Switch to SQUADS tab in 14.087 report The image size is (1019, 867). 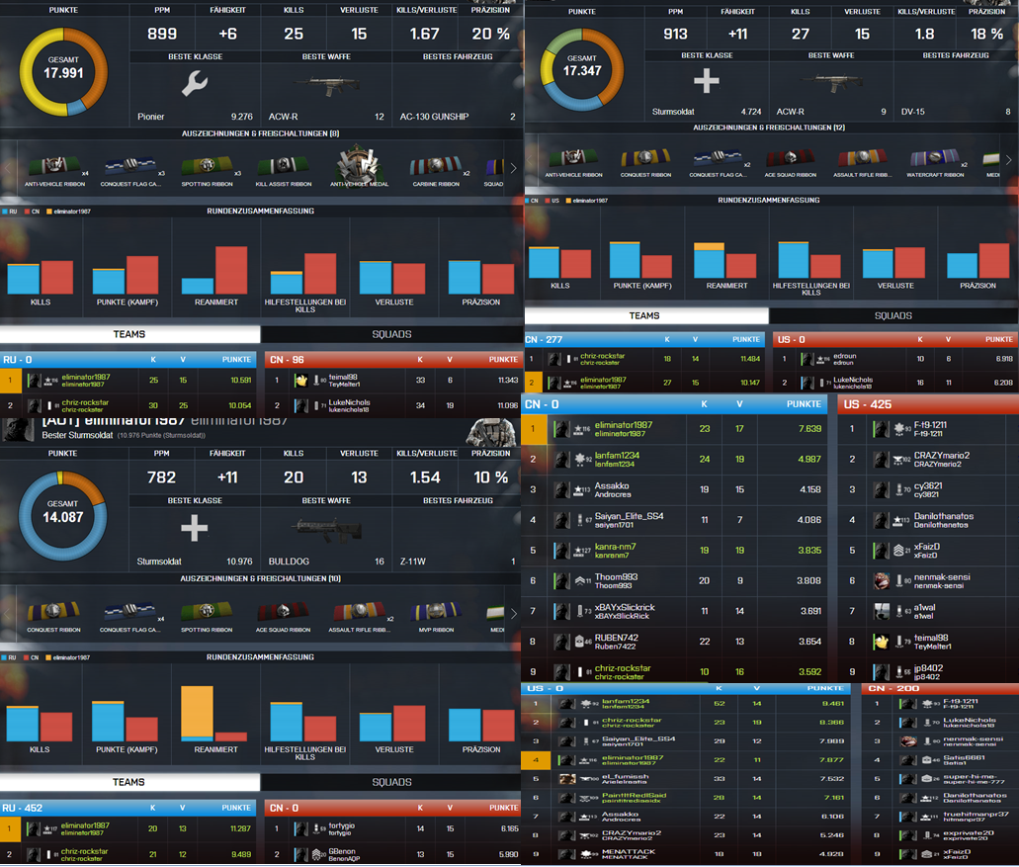point(391,782)
